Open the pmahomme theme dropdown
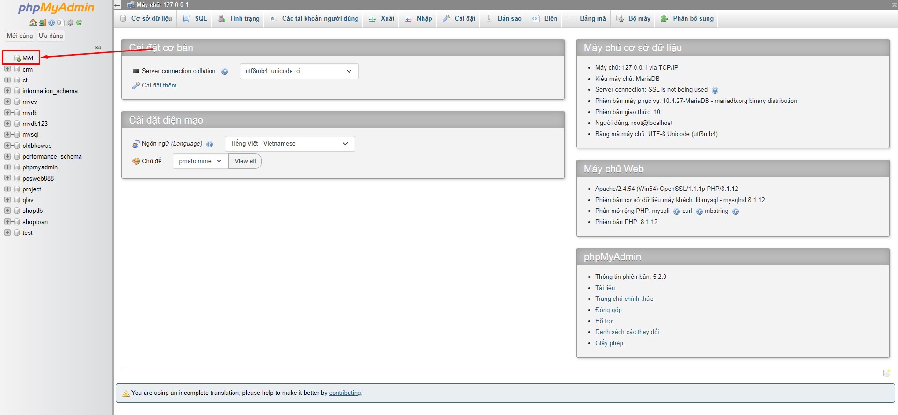The image size is (898, 415). 200,161
